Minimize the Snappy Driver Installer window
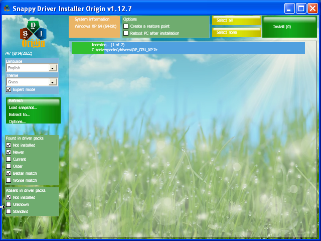This screenshot has width=321, height=241. (x=289, y=9)
